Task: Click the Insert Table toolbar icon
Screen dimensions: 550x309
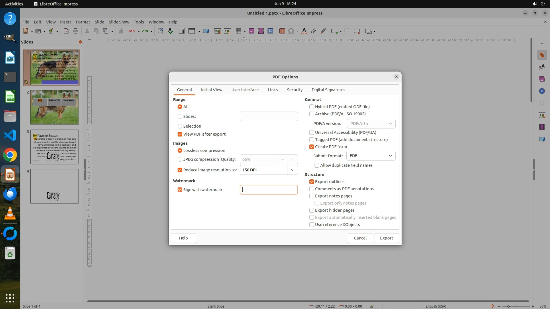Action: click(x=238, y=31)
